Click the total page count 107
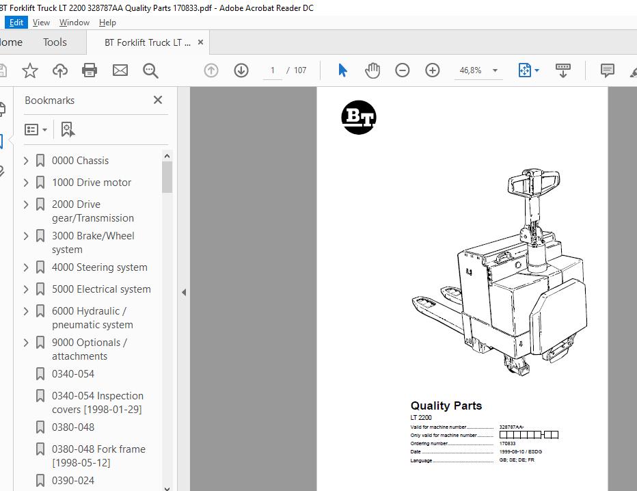 point(300,70)
